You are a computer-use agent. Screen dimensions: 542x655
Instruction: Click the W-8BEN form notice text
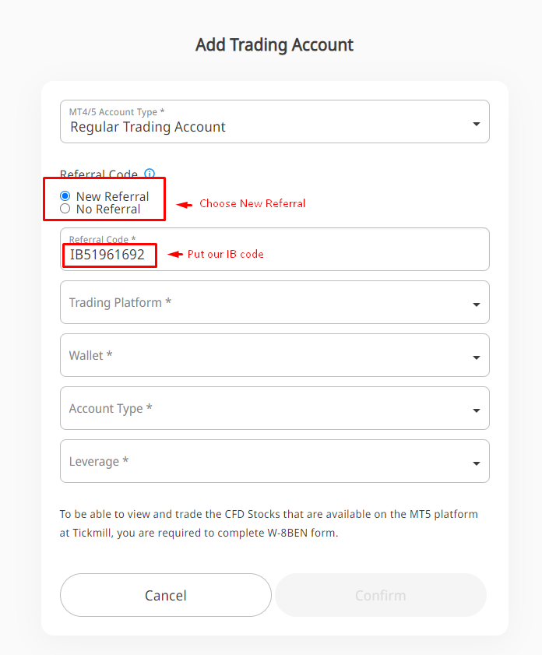pos(269,524)
